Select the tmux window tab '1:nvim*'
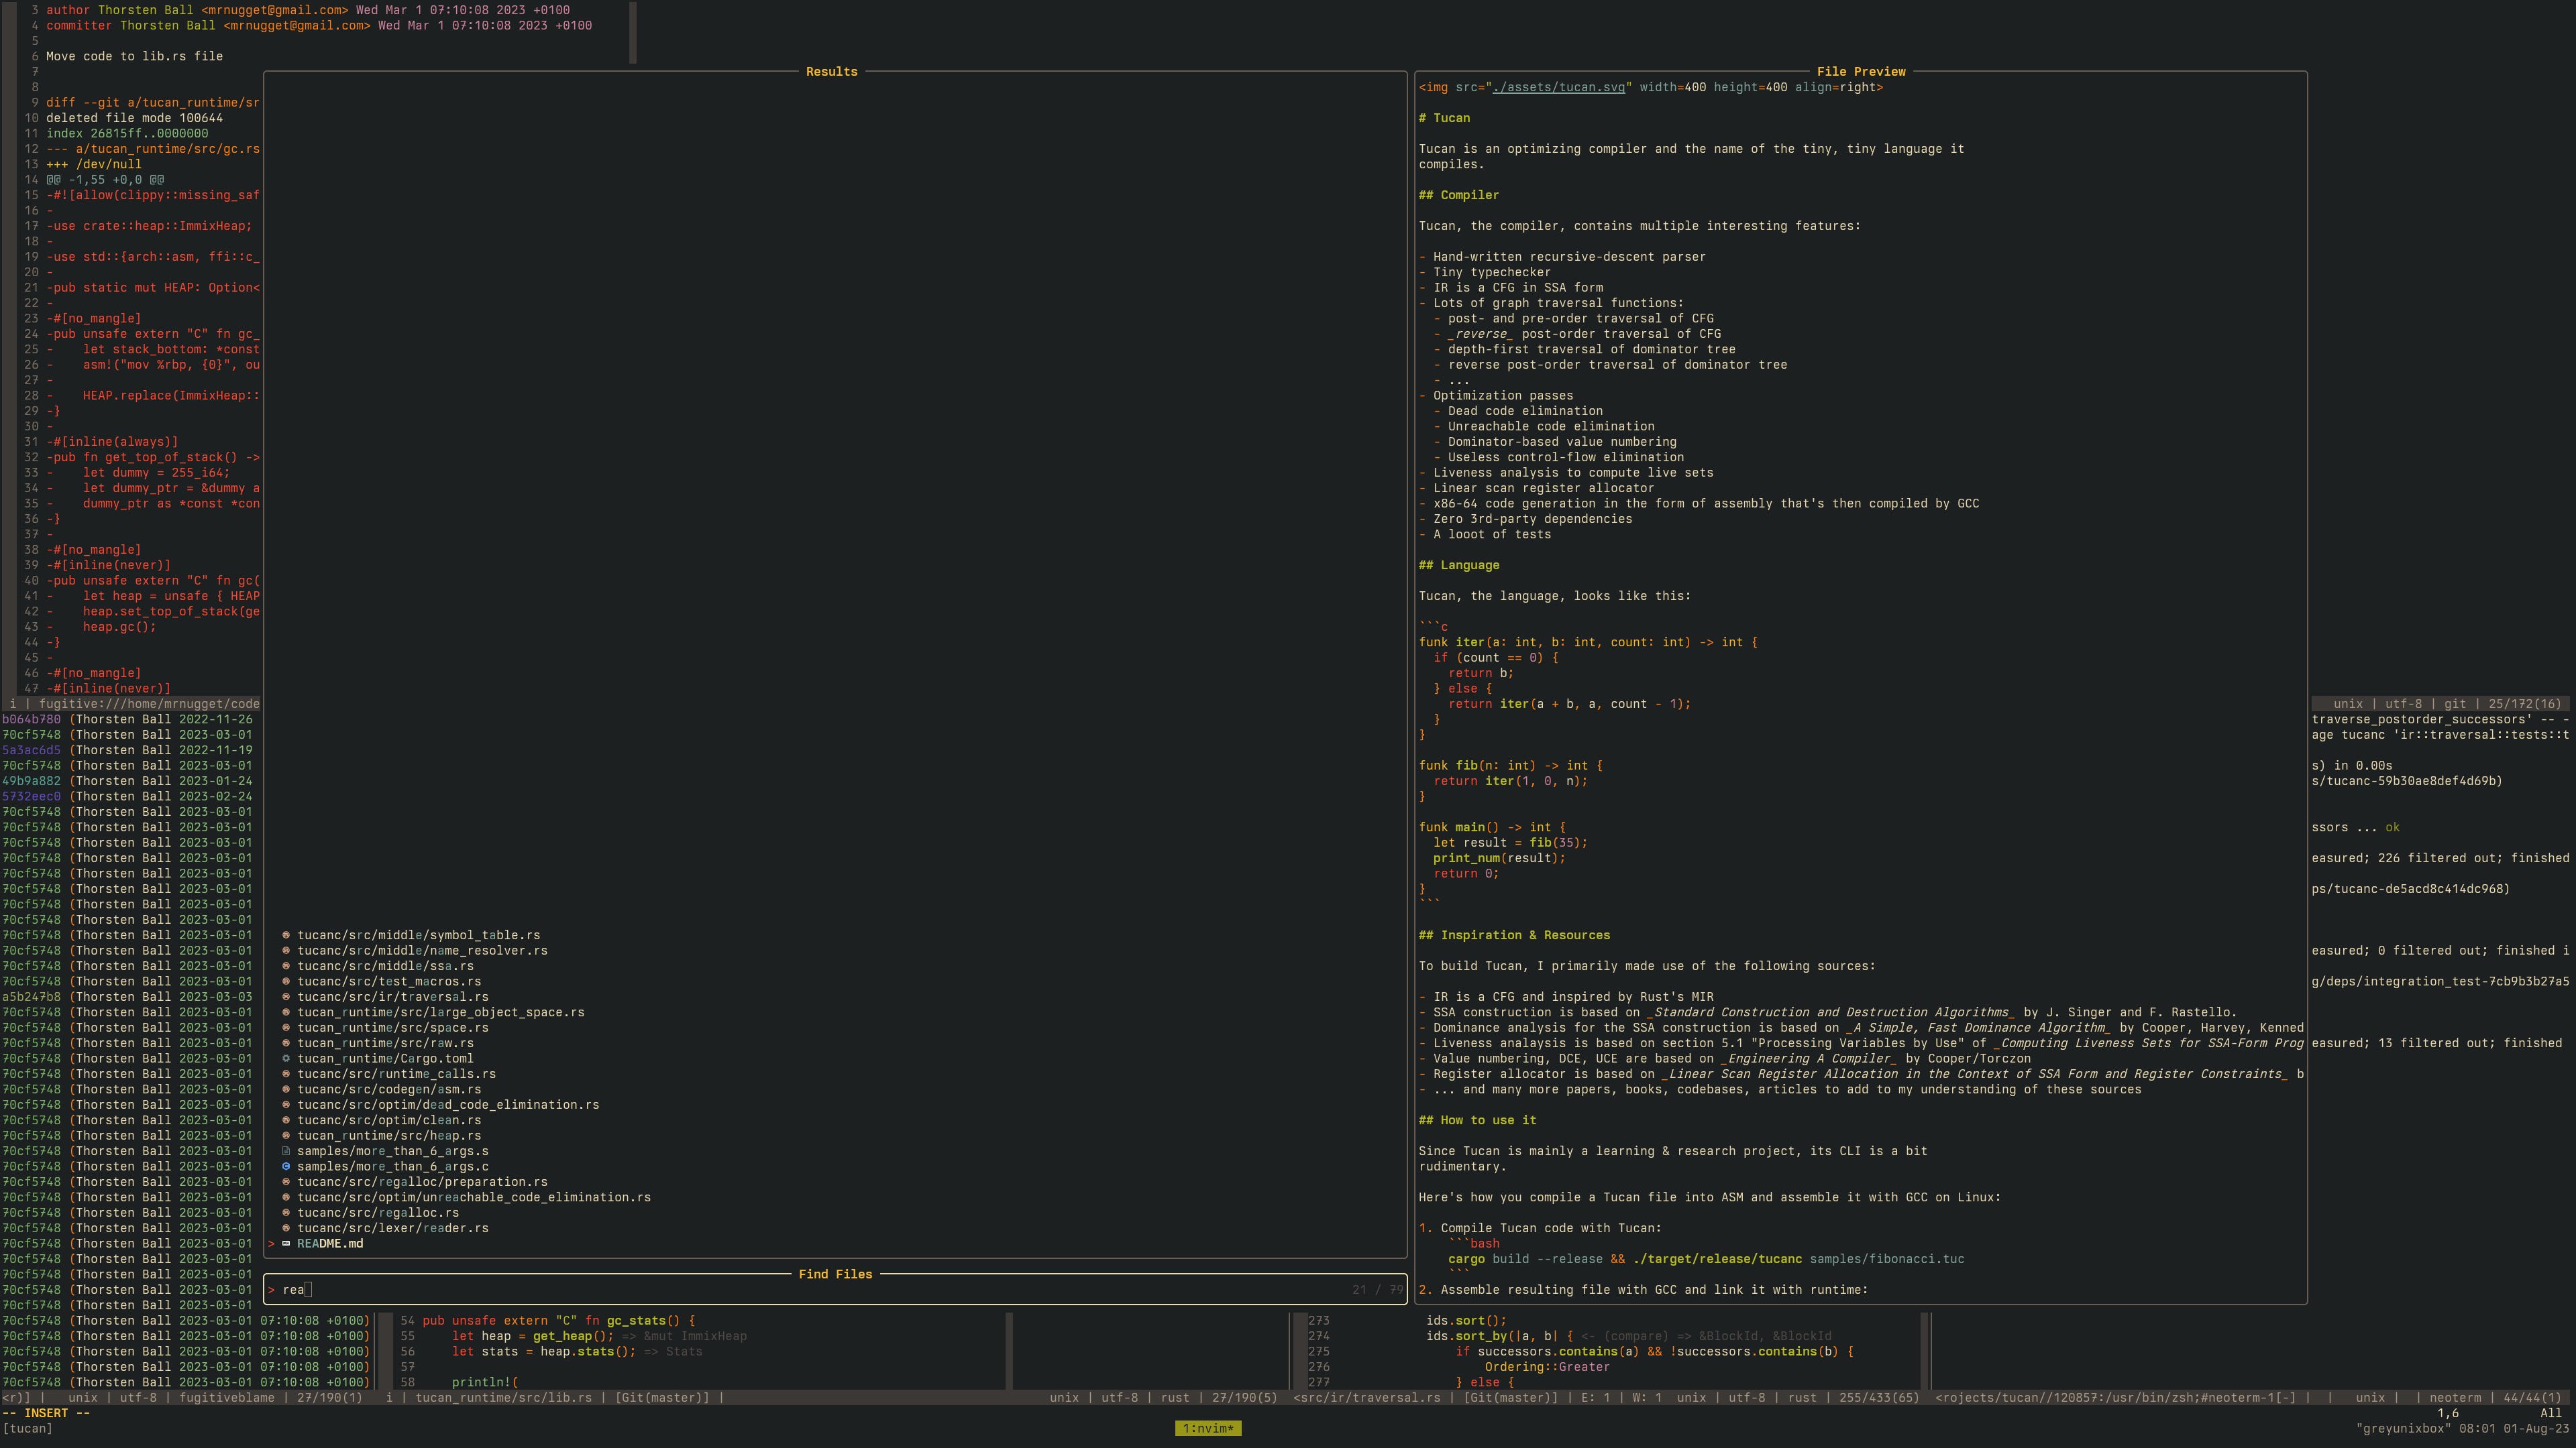 point(1208,1429)
